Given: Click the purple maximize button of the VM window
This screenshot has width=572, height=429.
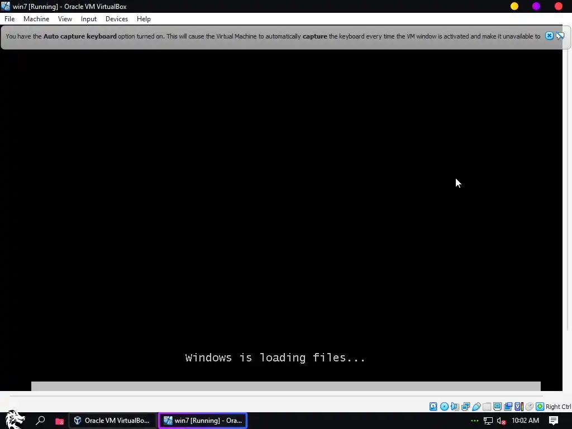Looking at the screenshot, I should click(536, 6).
